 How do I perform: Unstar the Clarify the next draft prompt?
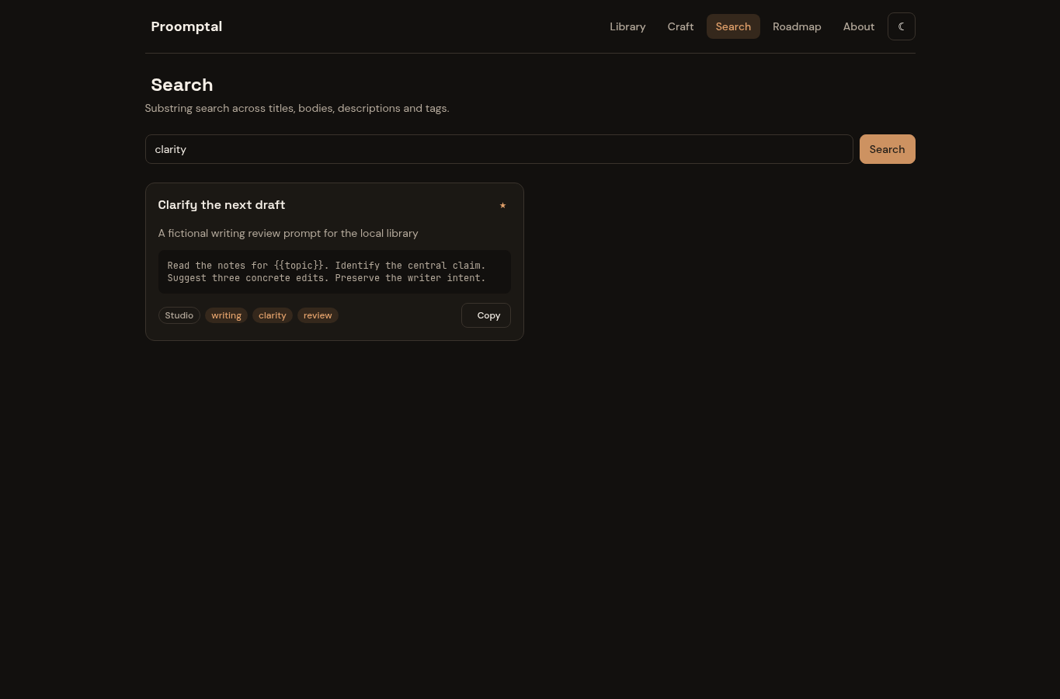point(502,205)
